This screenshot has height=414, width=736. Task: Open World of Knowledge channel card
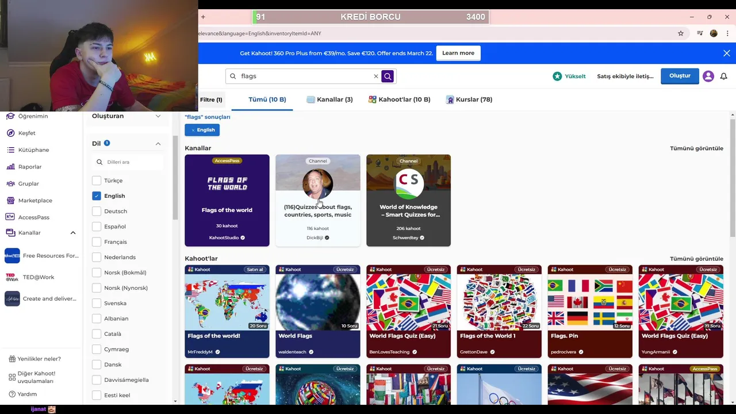408,200
